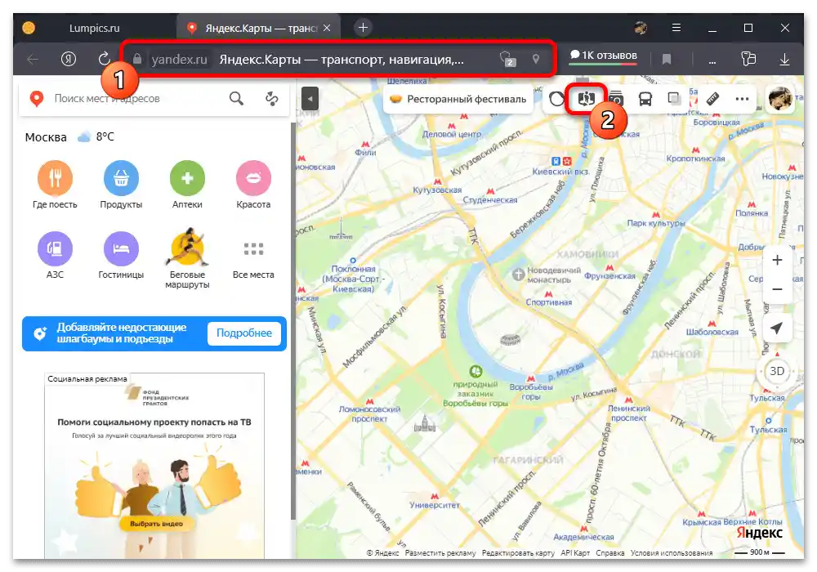Viewport: 817px width, 572px height.
Task: Open the Где поесть category
Action: [x=55, y=185]
